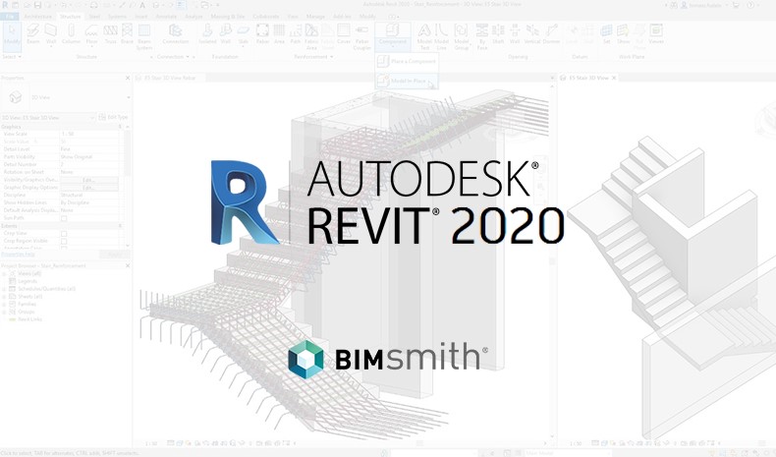The image size is (776, 457).
Task: Expand Sheets (all) in Project Browser
Action: coord(5,297)
